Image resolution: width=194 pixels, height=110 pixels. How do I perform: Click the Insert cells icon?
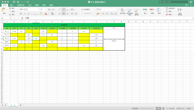145,10
